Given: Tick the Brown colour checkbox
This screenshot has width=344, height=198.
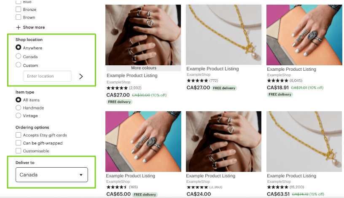Looking at the screenshot, I should coord(19,18).
